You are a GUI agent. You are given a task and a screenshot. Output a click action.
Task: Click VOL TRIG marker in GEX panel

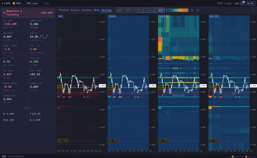point(63,141)
